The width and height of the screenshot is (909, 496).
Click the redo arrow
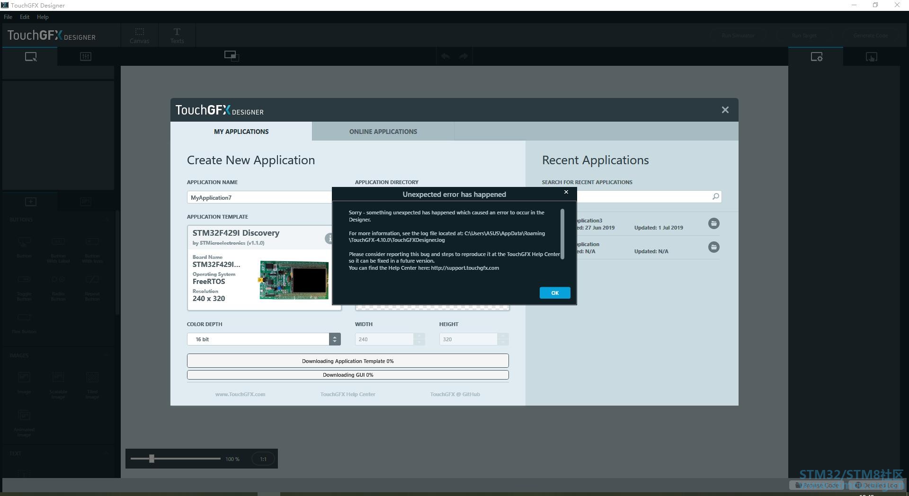pyautogui.click(x=463, y=56)
